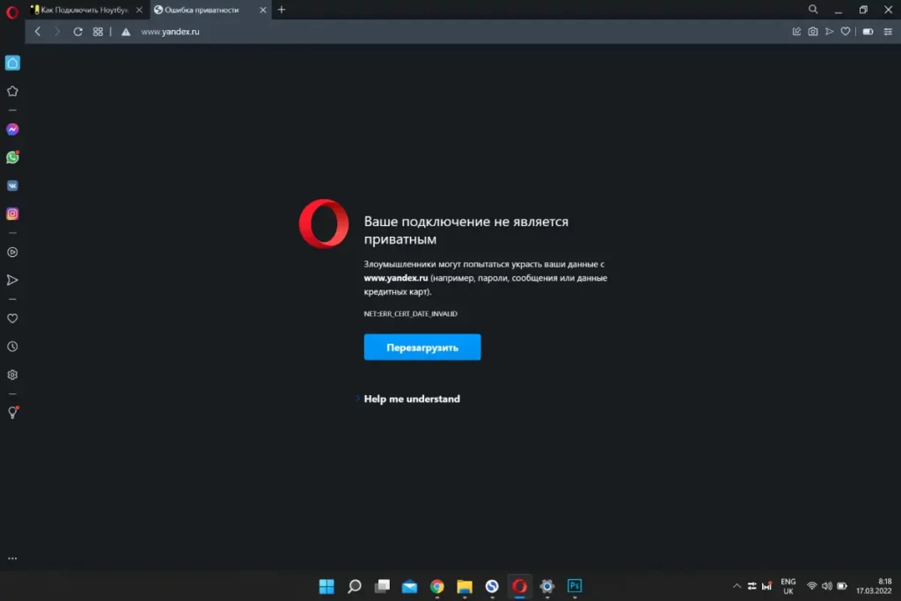Open WhatsApp from the sidebar
This screenshot has height=601, width=901.
[12, 158]
